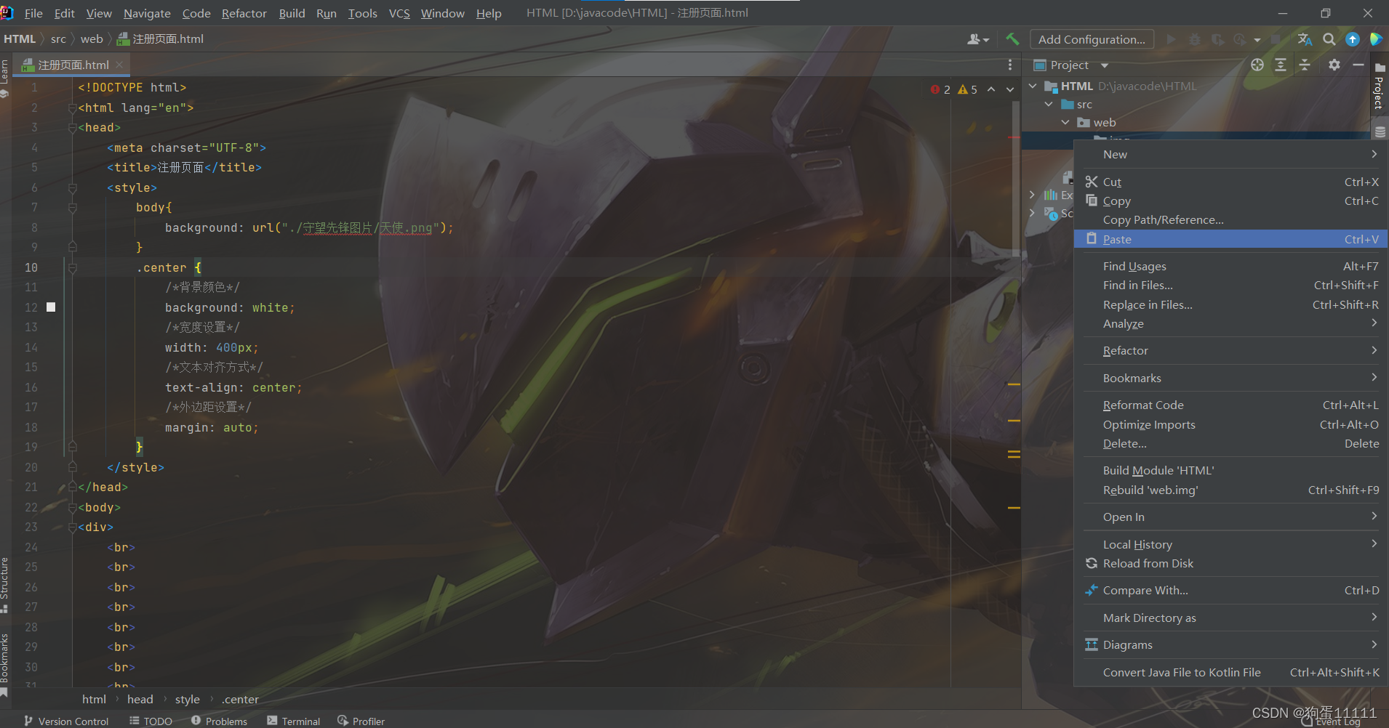
Task: Collapse the web folder node
Action: click(x=1065, y=122)
